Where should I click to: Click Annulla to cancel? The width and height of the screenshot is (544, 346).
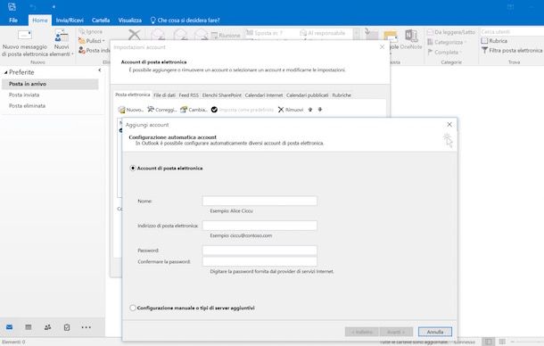coord(435,332)
